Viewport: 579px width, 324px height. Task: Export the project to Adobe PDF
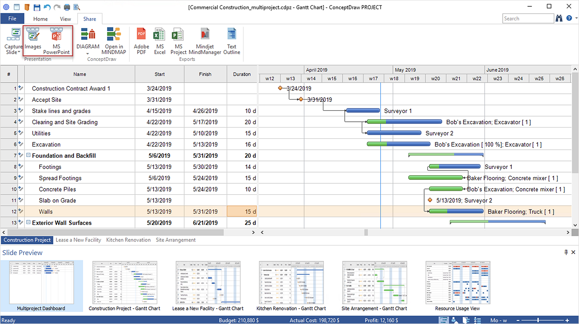(x=141, y=41)
